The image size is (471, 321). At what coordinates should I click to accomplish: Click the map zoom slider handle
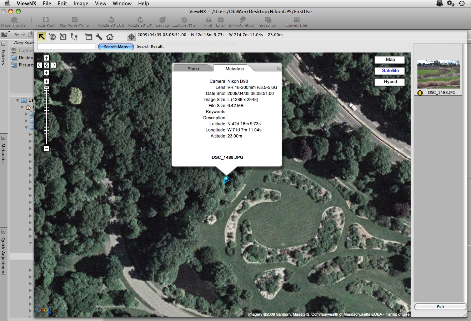(x=46, y=87)
